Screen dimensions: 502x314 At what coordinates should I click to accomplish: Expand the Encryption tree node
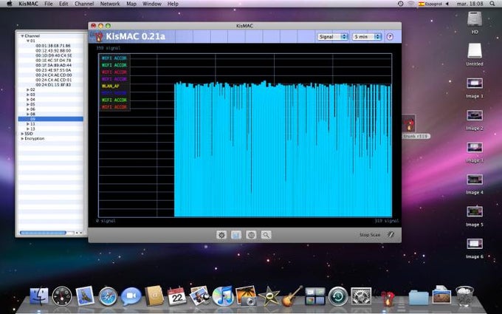coord(22,138)
